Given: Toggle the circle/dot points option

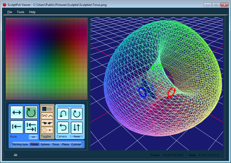Looking at the screenshot, I should tap(47, 130).
